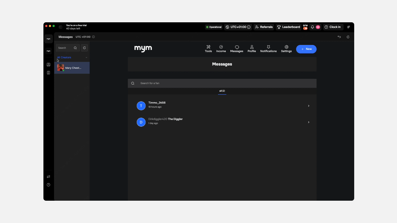Click the New button

point(306,49)
